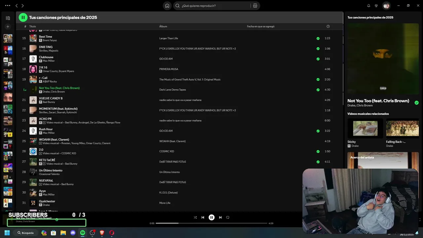Screen dimensions: 423x238
Task: Toggle saved check for Clubhouse
Action: pyautogui.click(x=318, y=59)
